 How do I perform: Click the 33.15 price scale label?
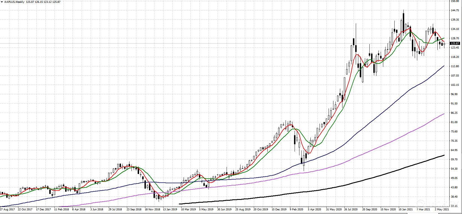click(454, 206)
